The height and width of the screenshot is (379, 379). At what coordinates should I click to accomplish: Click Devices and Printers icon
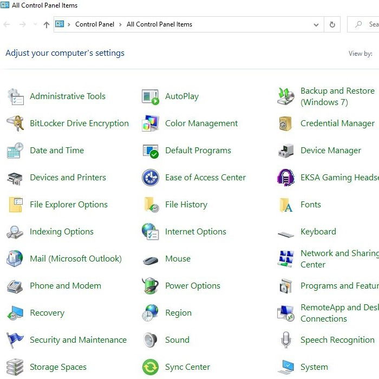(15, 179)
